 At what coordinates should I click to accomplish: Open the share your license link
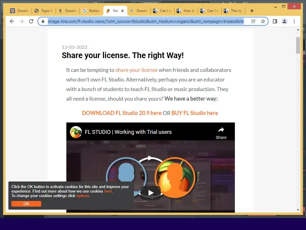(x=136, y=70)
